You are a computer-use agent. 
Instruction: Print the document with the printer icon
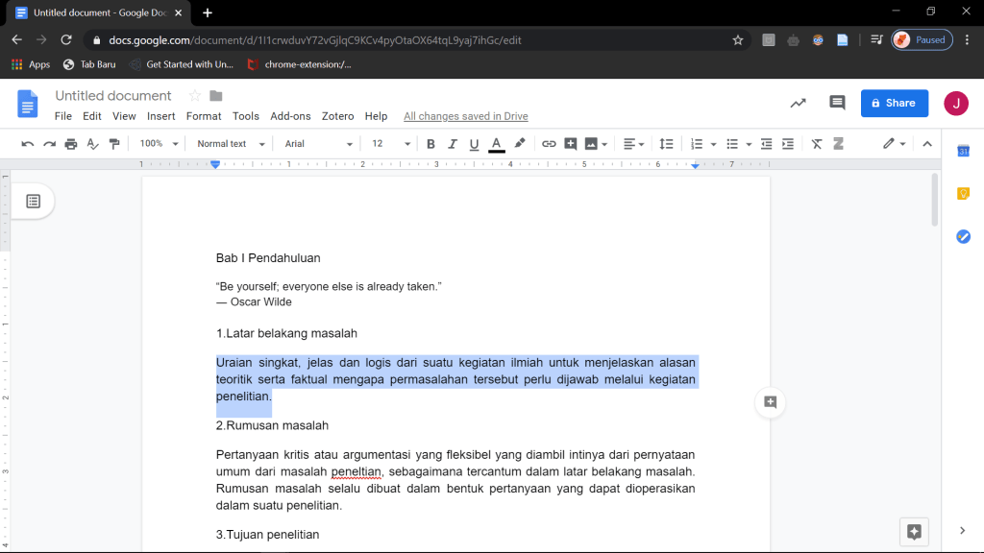[x=71, y=144]
